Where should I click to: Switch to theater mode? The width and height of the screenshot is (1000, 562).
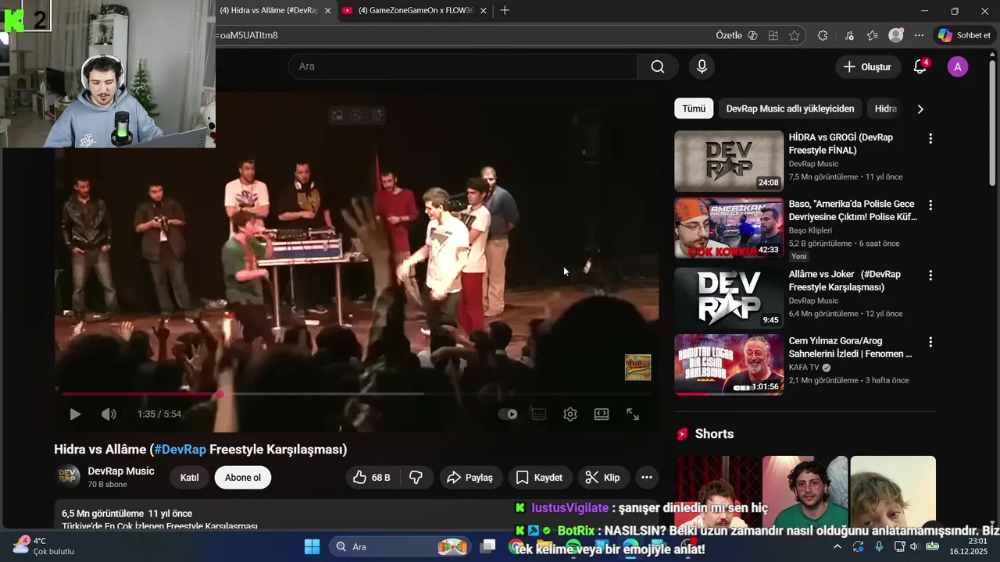pos(602,414)
